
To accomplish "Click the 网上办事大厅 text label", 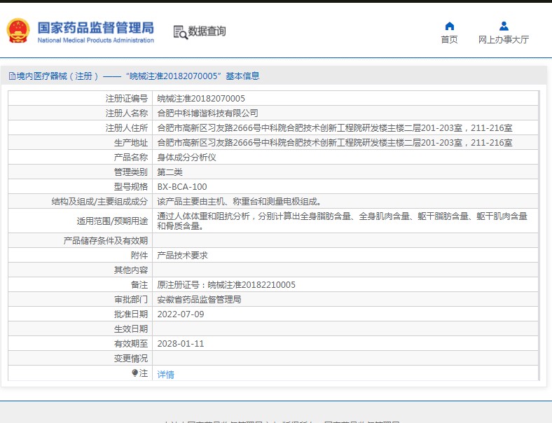I will tap(504, 40).
